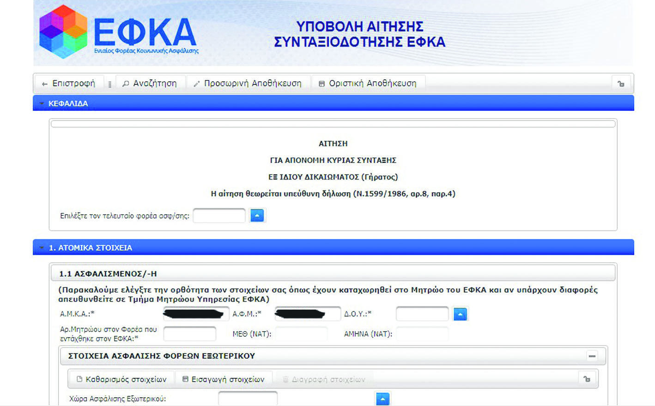Click the foreign-insurance toolbar's right-end lock icon
Image resolution: width=655 pixels, height=406 pixels.
click(x=587, y=379)
